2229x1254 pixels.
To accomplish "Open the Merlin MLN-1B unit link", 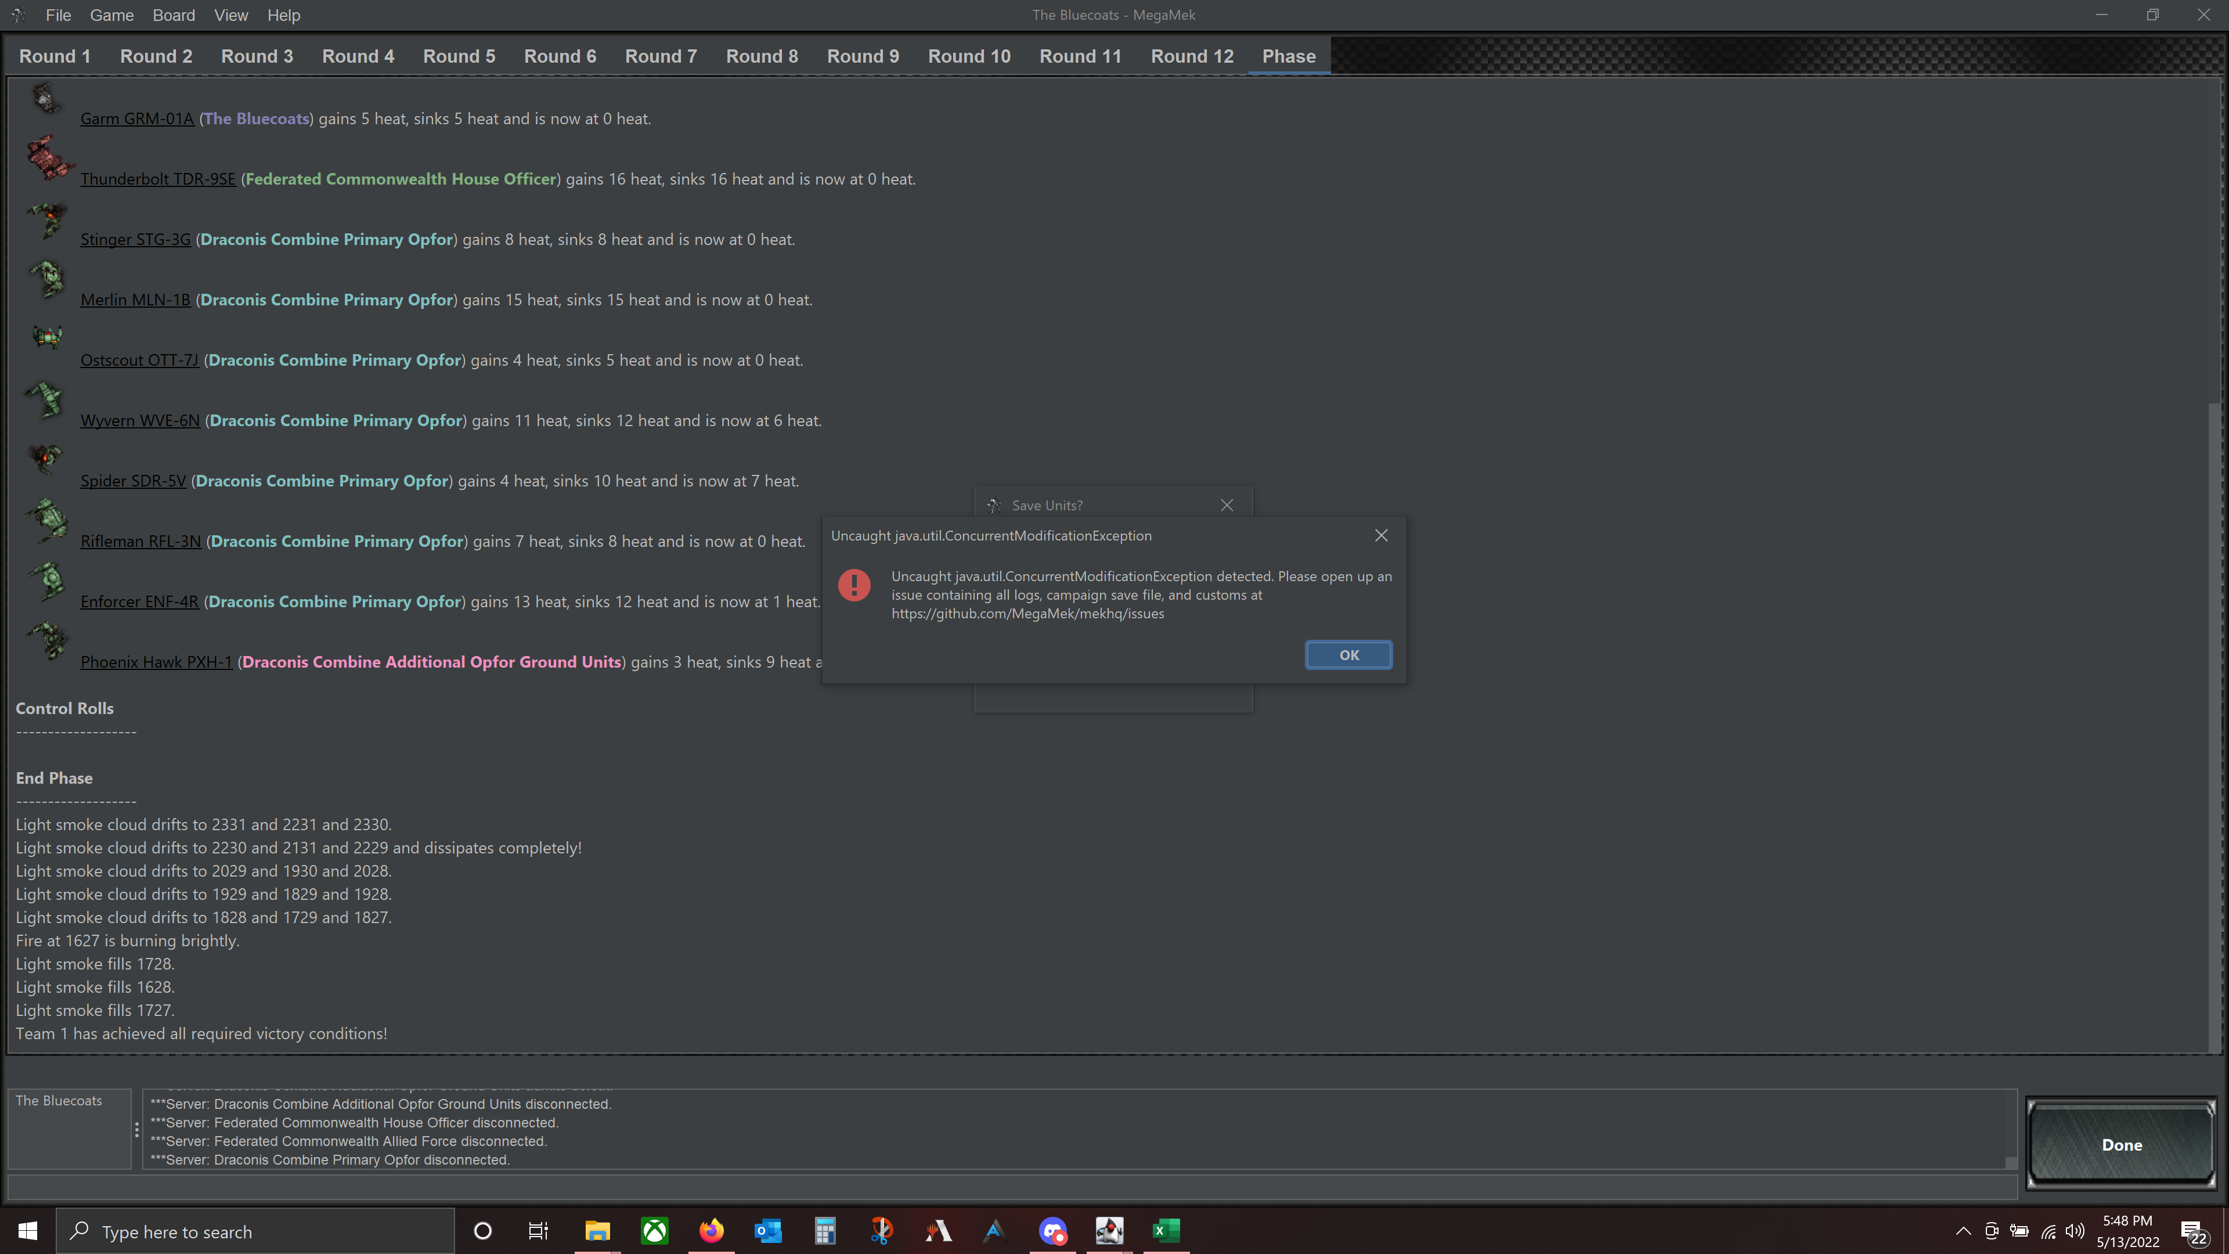I will point(135,300).
